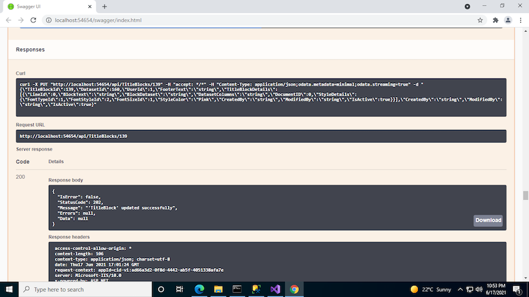
Task: Open notification center icon
Action: pyautogui.click(x=517, y=289)
